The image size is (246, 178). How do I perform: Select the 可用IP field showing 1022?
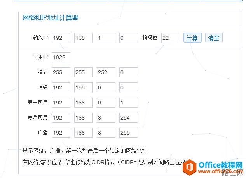(x=61, y=57)
